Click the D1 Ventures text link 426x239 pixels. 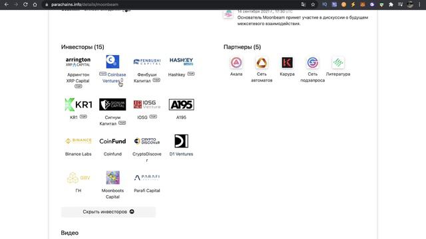point(181,154)
